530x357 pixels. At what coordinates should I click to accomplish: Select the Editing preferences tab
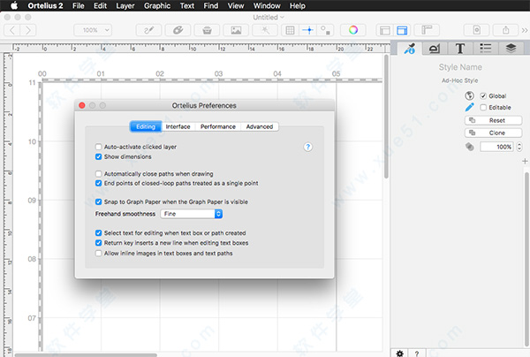(x=146, y=126)
